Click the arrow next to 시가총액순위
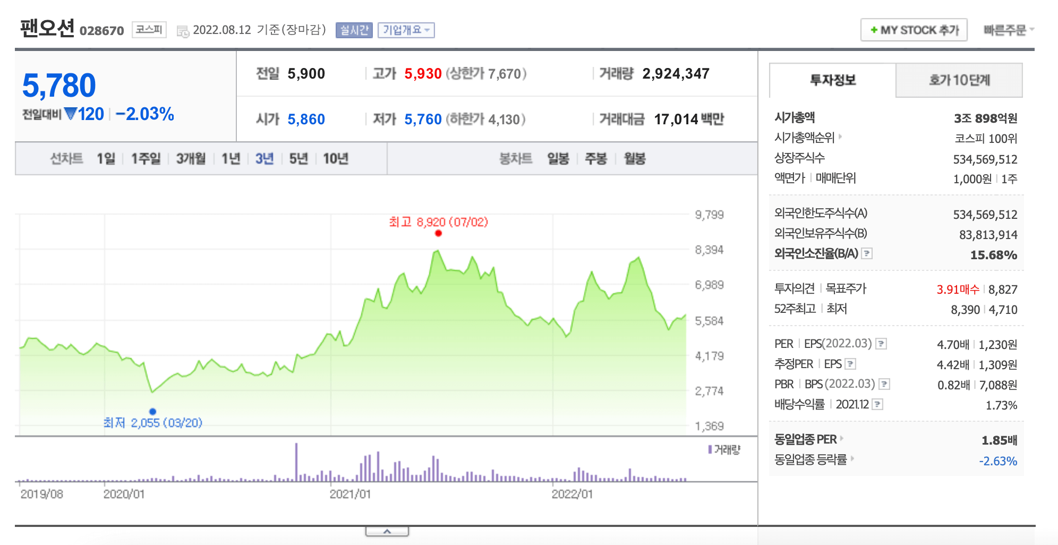Screen dimensions: 1058x545 840,137
